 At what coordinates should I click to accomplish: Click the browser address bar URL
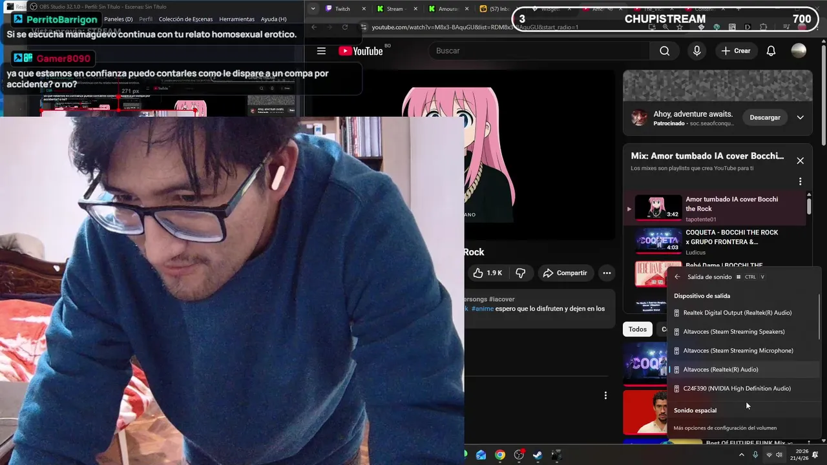click(x=475, y=27)
